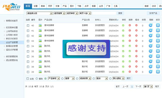Toggle the green audit check on product 42
162x98 pixels.
pos(123,36)
